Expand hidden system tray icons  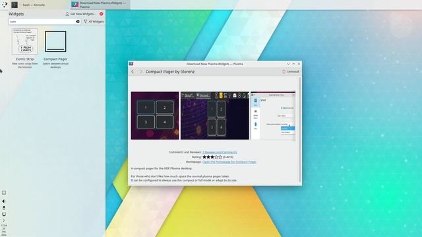pyautogui.click(x=4, y=221)
